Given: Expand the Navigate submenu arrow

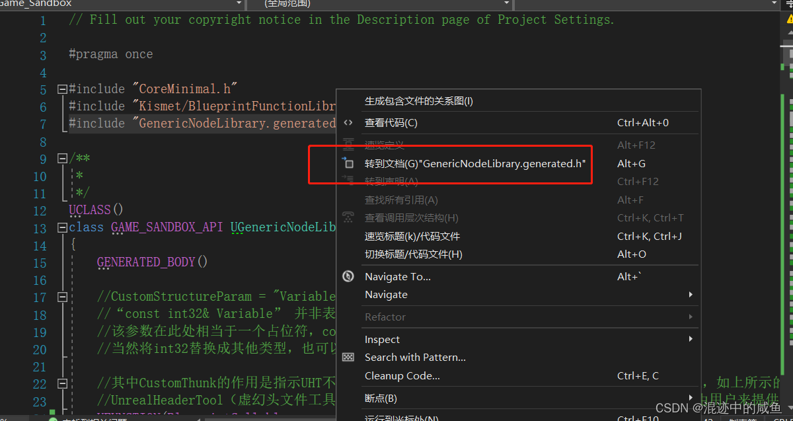Looking at the screenshot, I should (x=691, y=295).
